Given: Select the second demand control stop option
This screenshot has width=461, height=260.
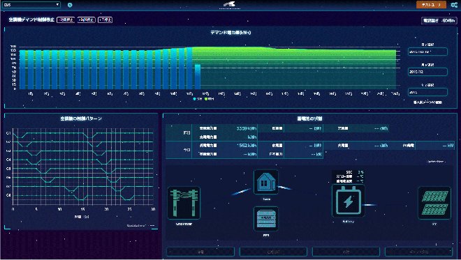Looking at the screenshot, I should coord(86,20).
